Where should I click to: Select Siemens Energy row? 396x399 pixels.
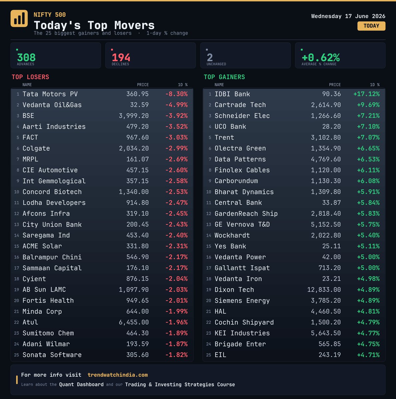[x=294, y=301]
